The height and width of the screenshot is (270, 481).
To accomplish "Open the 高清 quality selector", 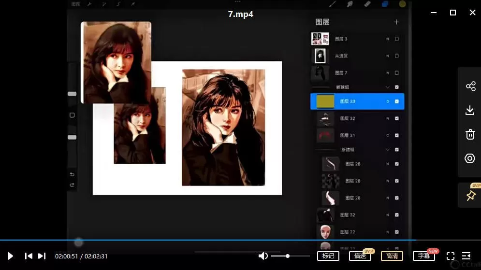I will (x=392, y=256).
